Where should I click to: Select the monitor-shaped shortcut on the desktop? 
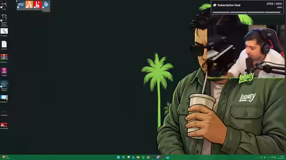tap(4, 99)
